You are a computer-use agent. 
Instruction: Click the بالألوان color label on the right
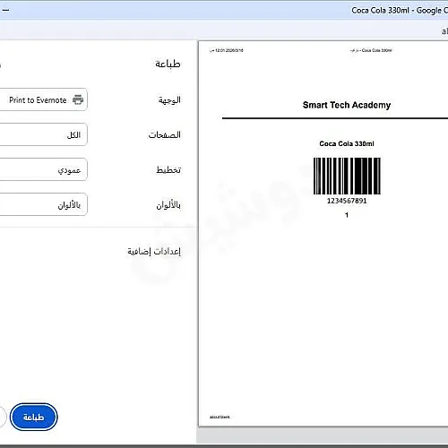(x=168, y=205)
